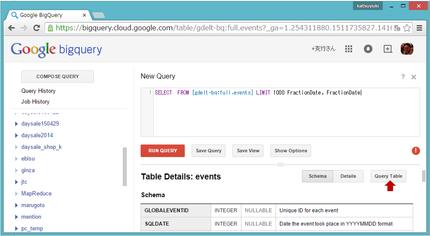
Task: Open query help question mark
Action: (403, 77)
